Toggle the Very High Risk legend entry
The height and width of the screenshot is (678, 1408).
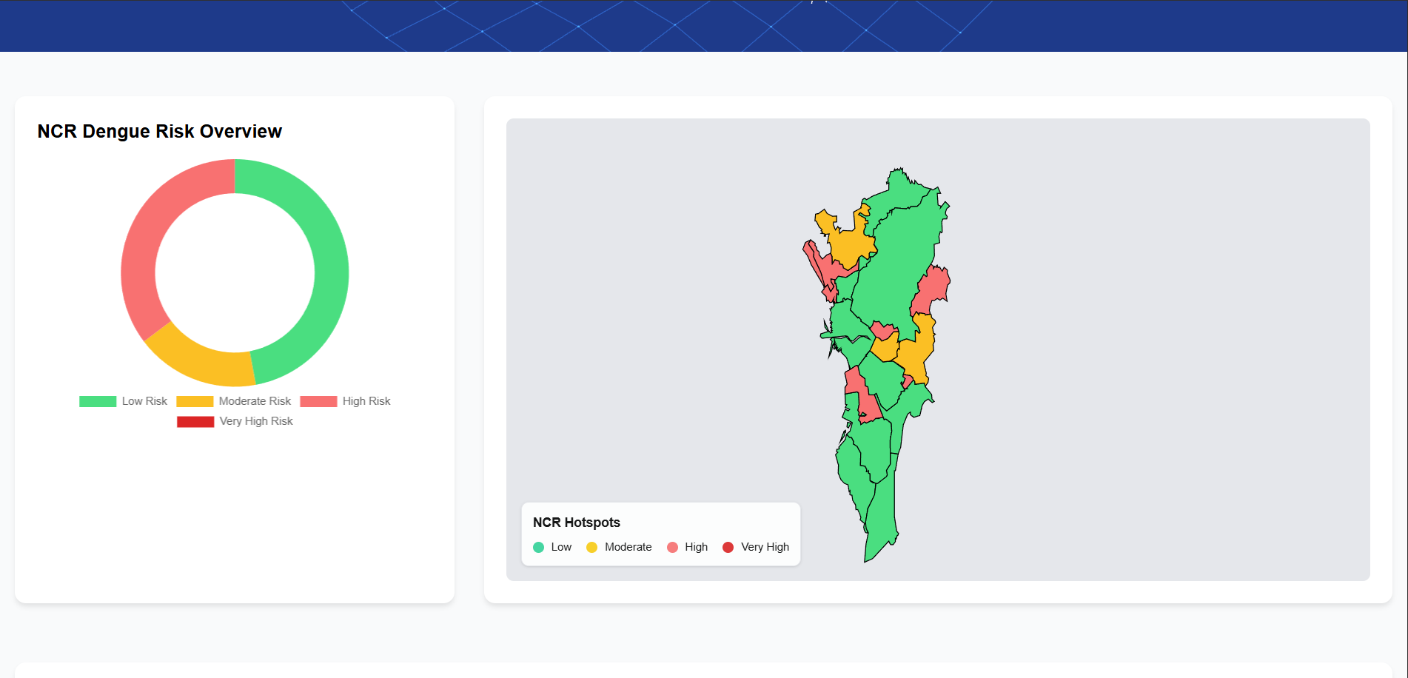[x=235, y=421]
